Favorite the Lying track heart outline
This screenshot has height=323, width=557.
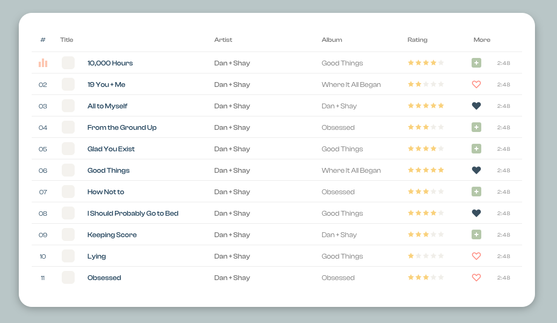(x=476, y=256)
